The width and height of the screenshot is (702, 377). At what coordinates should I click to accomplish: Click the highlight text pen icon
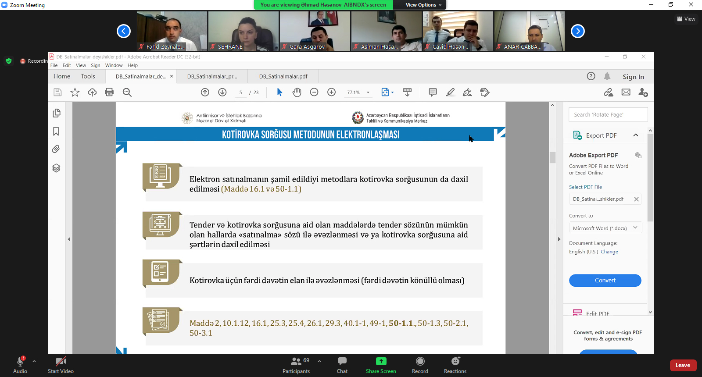coord(450,92)
